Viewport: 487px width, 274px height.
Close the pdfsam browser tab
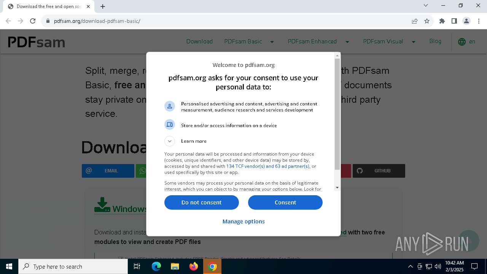pos(89,6)
